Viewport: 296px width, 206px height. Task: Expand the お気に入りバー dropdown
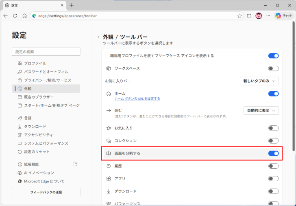point(259,81)
